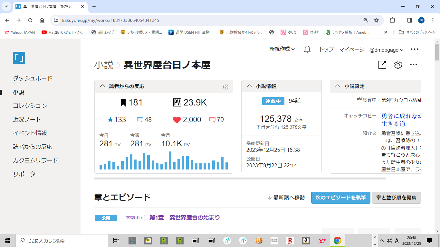Open novel settings gear icon

pyautogui.click(x=398, y=65)
